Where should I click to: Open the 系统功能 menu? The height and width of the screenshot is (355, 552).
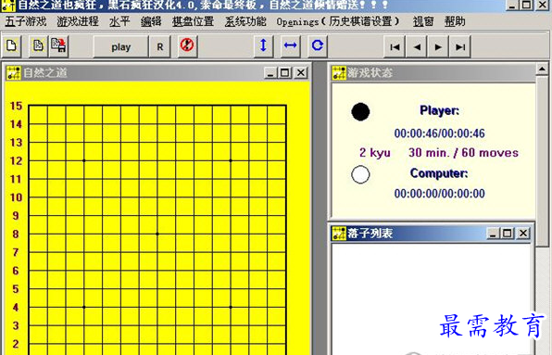pyautogui.click(x=245, y=21)
